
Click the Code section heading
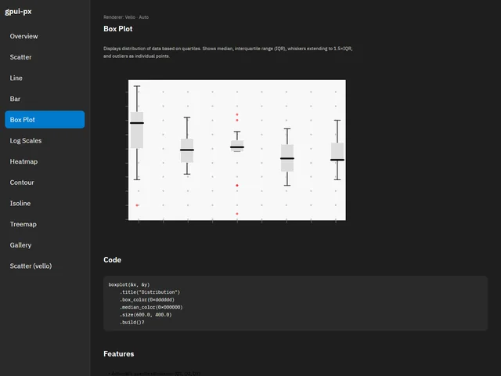pyautogui.click(x=112, y=259)
